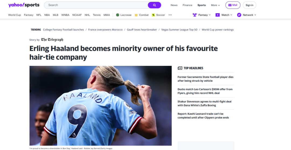Image resolution: width=291 pixels, height=150 pixels.
Task: Select the World Cup navigation item
Action: click(x=15, y=15)
